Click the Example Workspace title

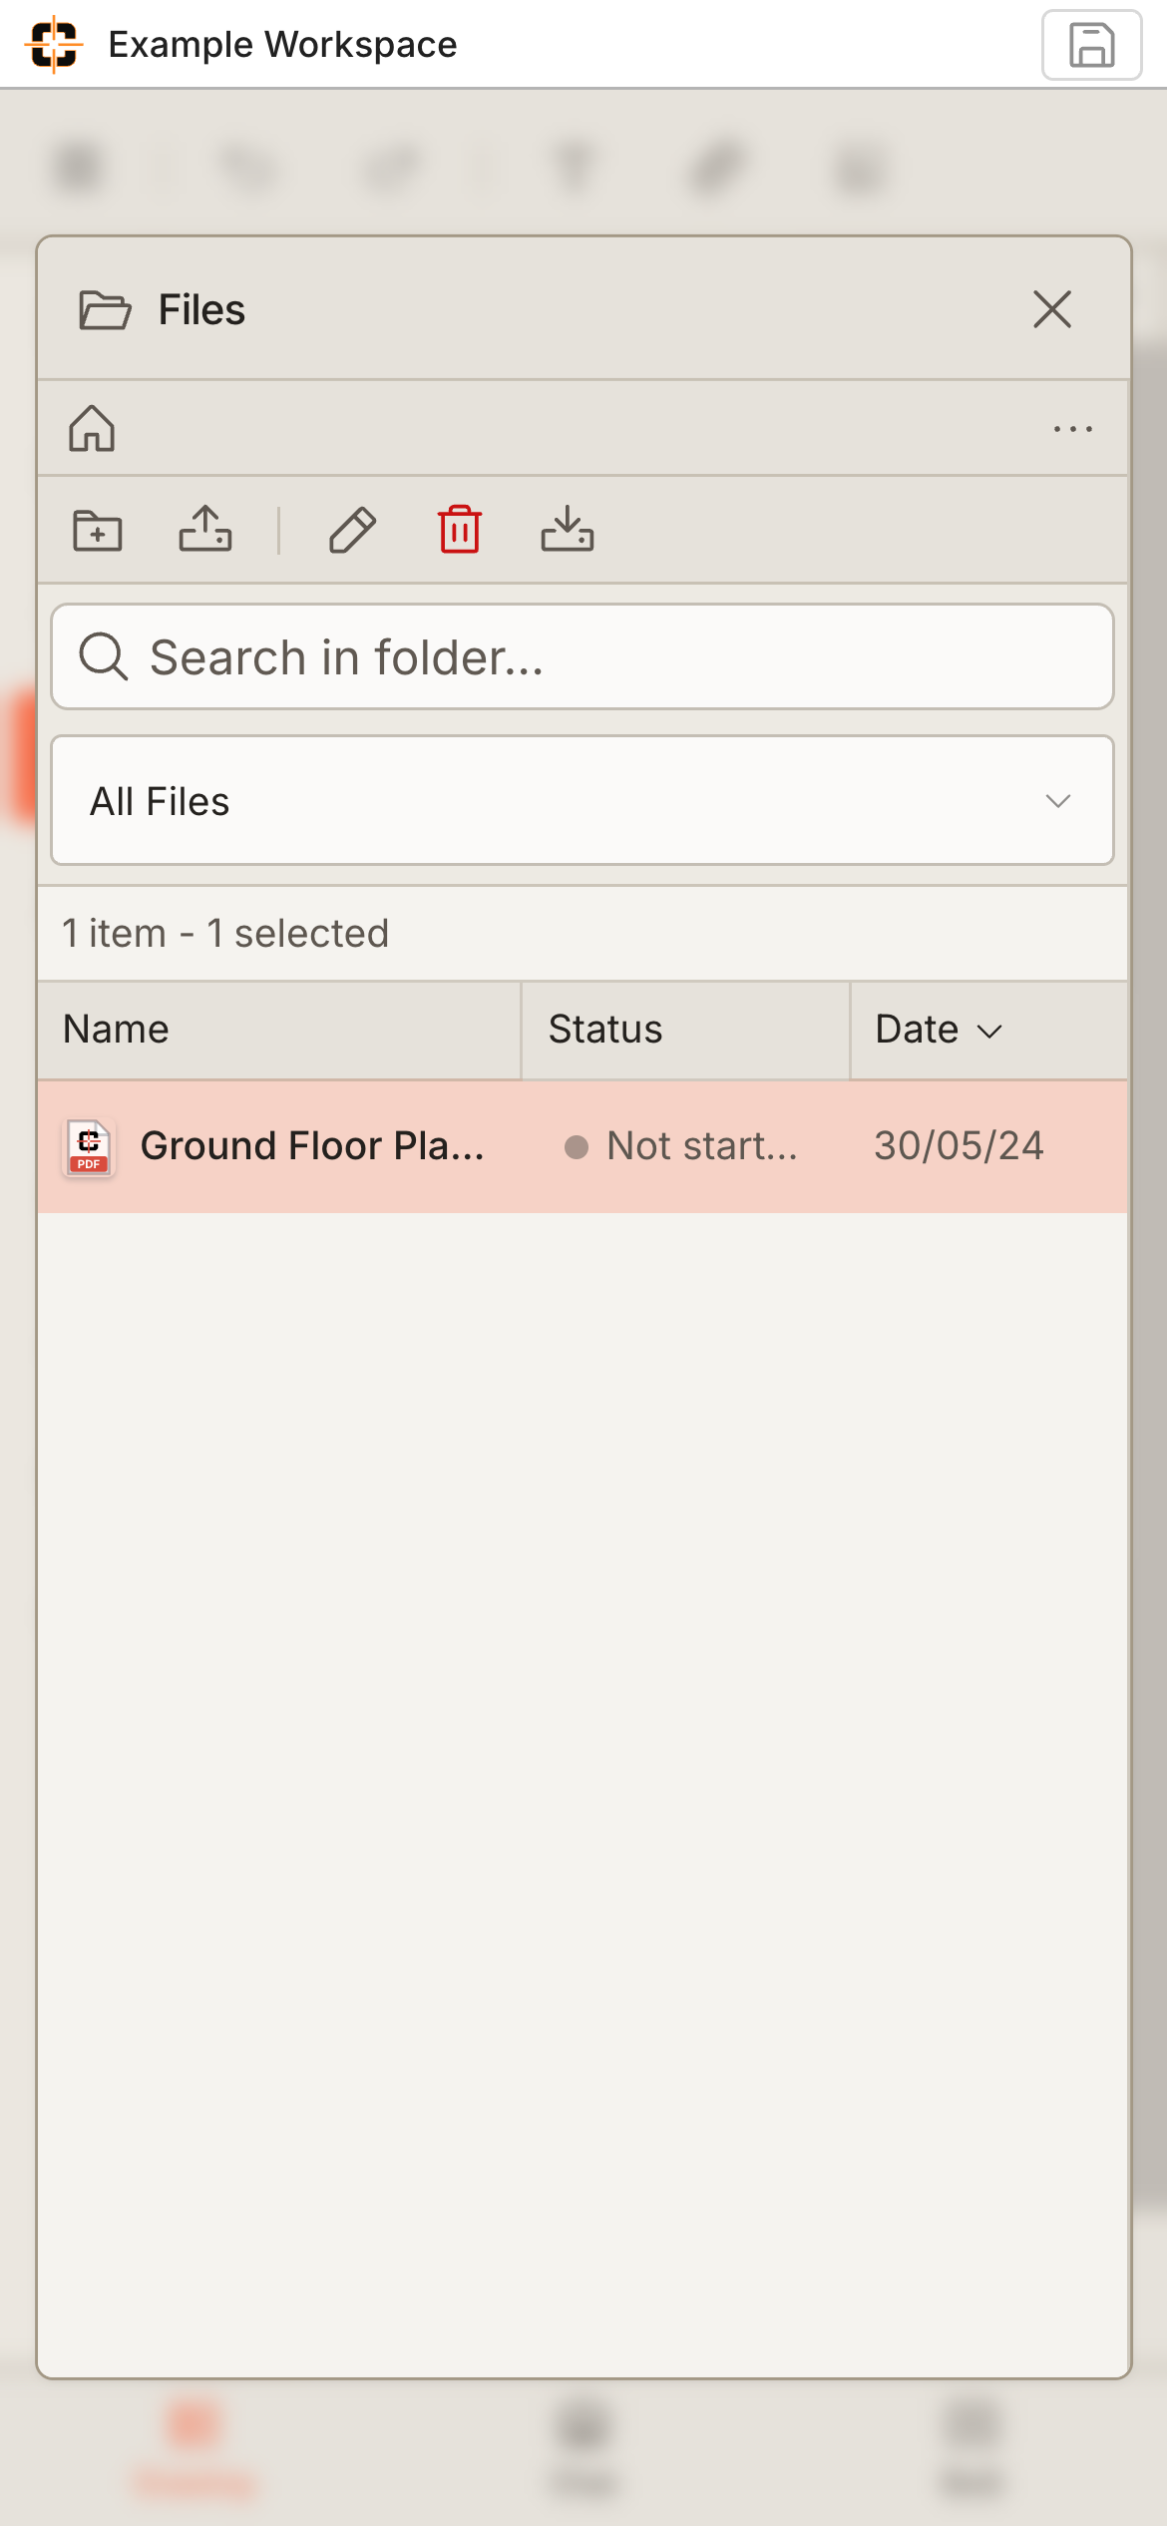282,45
